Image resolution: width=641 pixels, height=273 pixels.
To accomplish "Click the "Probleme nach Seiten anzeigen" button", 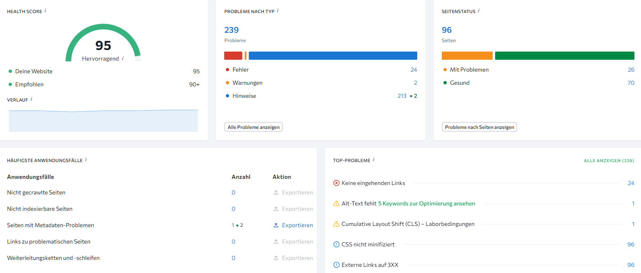I will 479,127.
